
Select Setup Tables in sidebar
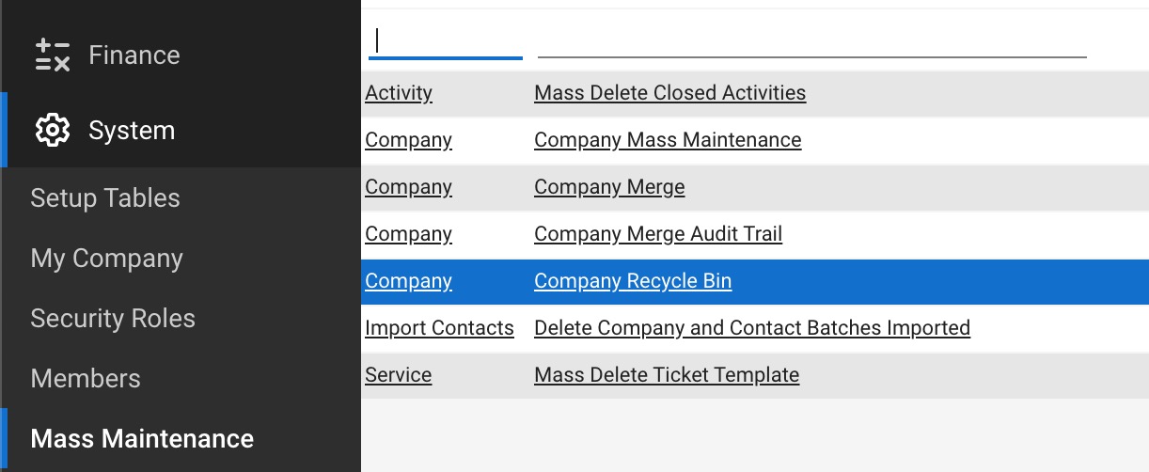[x=105, y=198]
